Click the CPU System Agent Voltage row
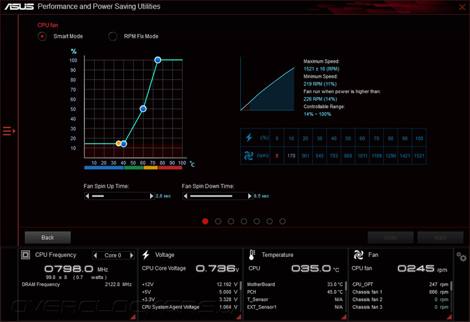Viewport: 470px width, 322px height. tap(189, 307)
